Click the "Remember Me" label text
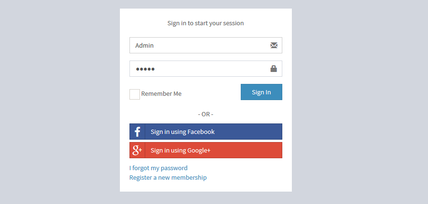428x204 pixels. [x=161, y=94]
